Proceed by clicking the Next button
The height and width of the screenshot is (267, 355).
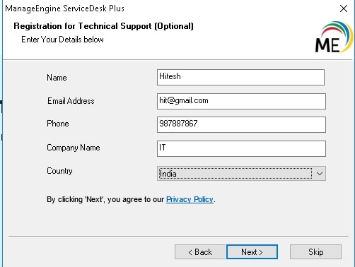[252, 252]
